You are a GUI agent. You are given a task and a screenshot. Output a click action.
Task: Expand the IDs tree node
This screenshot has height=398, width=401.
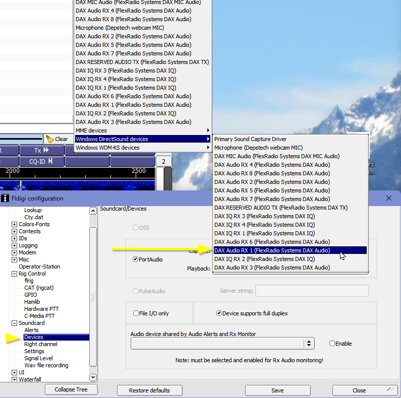coord(14,238)
